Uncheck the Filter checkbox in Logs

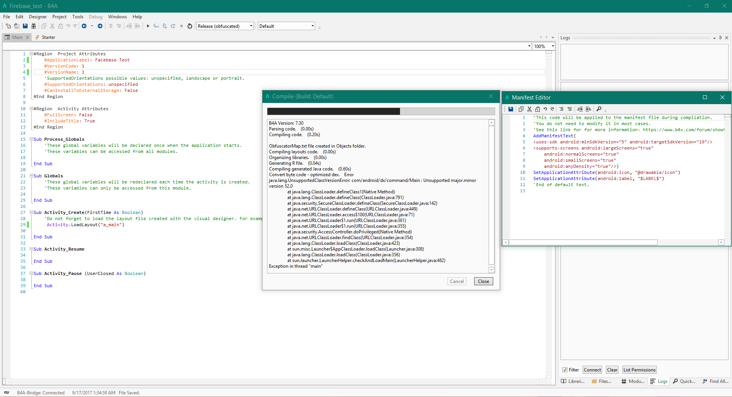(565, 370)
